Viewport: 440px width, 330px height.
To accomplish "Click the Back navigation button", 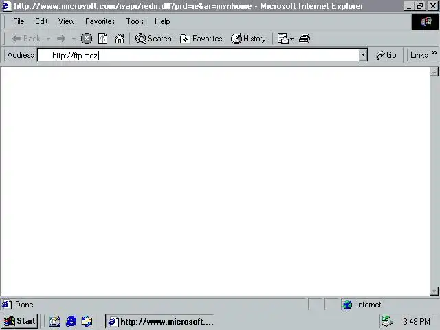I will coord(26,38).
